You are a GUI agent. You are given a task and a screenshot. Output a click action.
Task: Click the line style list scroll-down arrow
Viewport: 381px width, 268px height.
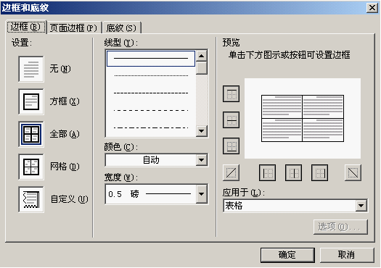(202, 131)
